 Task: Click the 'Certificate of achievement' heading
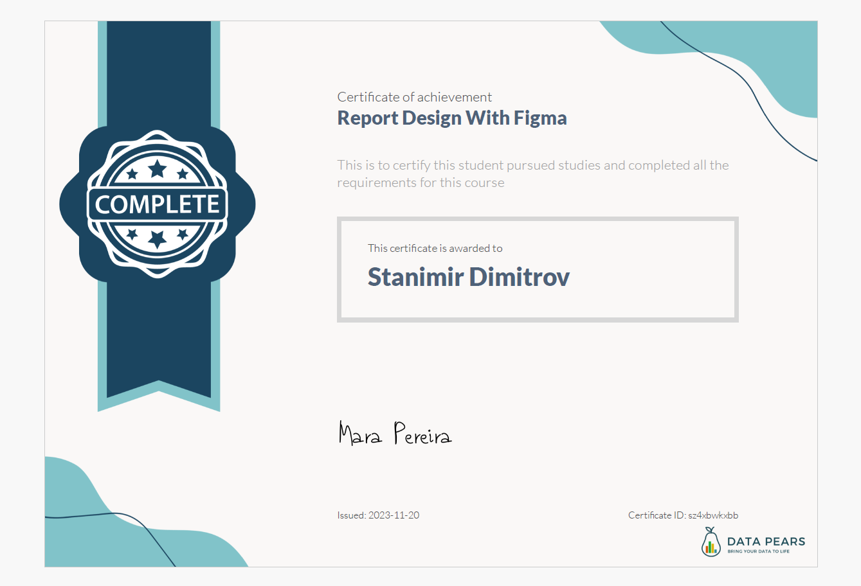pos(414,97)
